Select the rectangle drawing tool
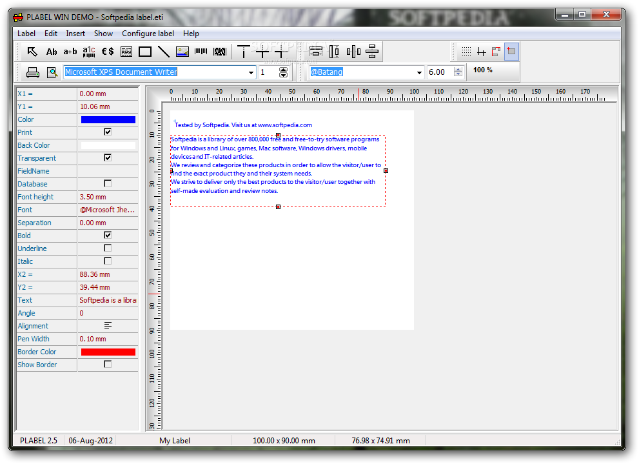The image size is (639, 464). point(145,52)
